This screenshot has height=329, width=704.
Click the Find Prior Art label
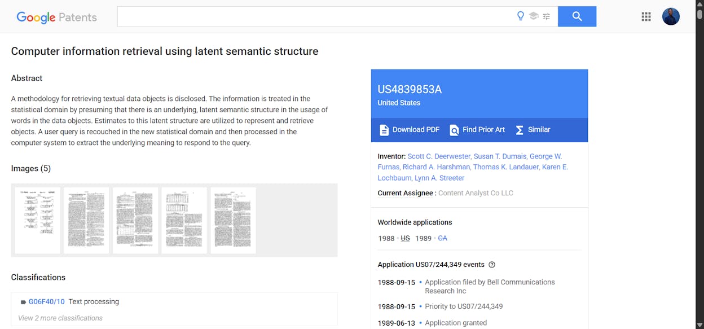[483, 130]
